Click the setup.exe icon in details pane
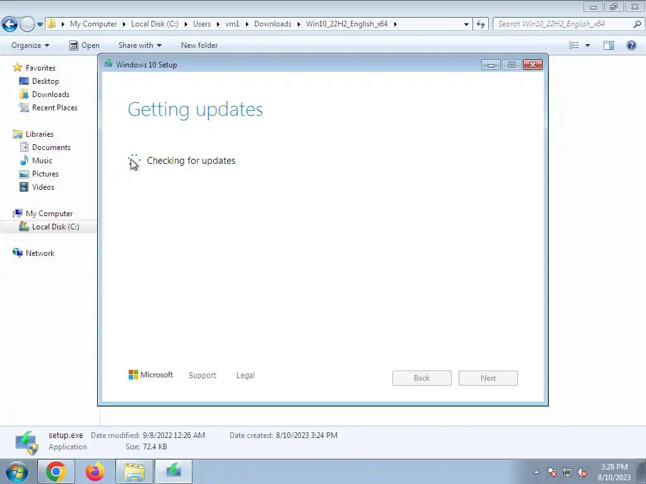646x484 pixels. [x=27, y=443]
